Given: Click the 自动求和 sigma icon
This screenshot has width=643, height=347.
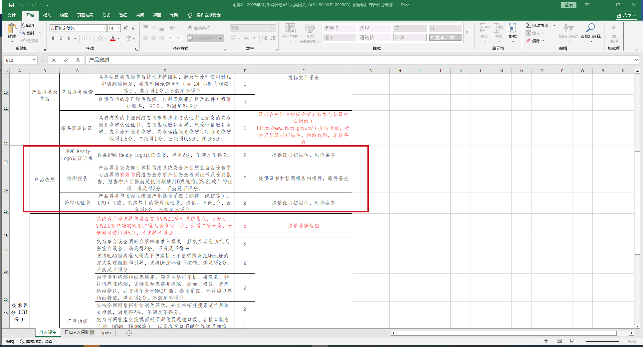Looking at the screenshot, I should (x=528, y=25).
